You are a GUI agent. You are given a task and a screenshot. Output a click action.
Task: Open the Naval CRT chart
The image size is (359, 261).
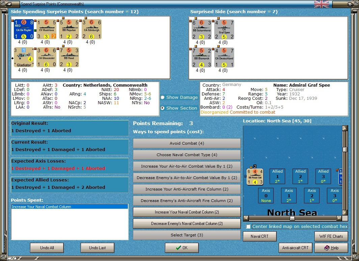click(260, 236)
